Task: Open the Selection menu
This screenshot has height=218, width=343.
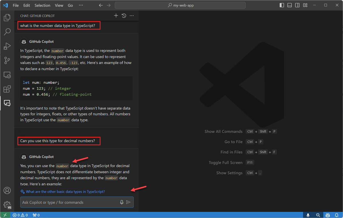Action: [x=42, y=5]
